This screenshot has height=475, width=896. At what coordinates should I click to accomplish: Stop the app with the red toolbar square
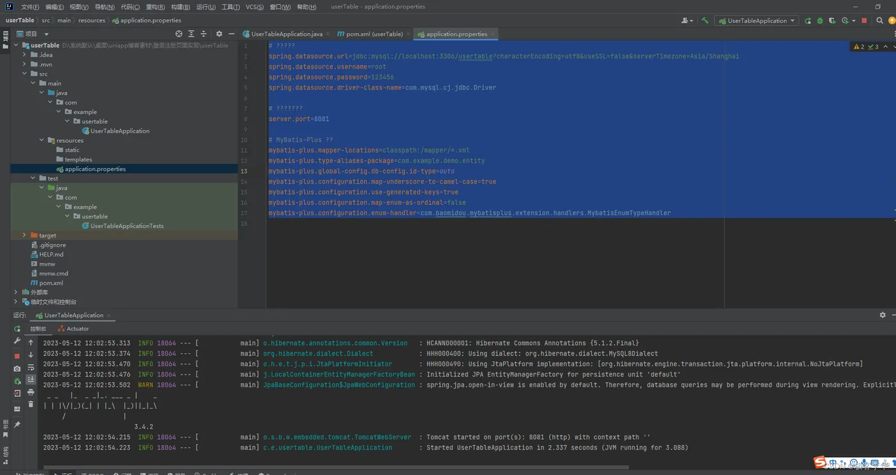pyautogui.click(x=864, y=20)
